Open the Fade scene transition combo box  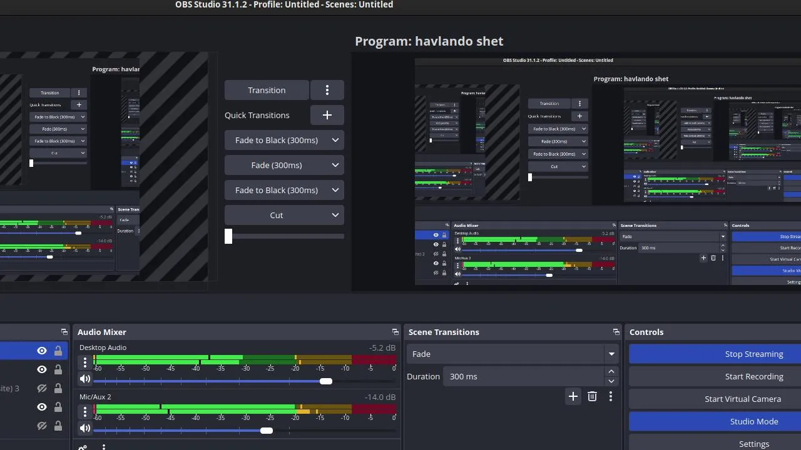[x=513, y=354]
